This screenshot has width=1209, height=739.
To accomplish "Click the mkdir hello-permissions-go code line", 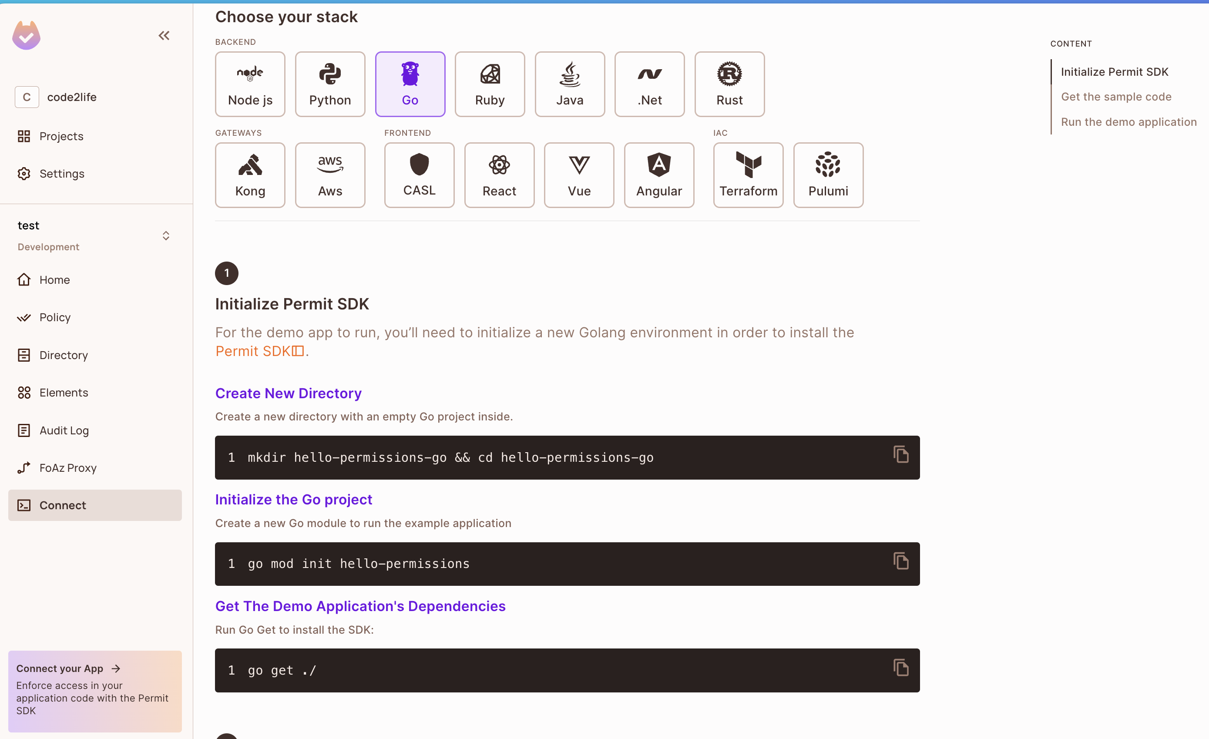I will [x=450, y=457].
